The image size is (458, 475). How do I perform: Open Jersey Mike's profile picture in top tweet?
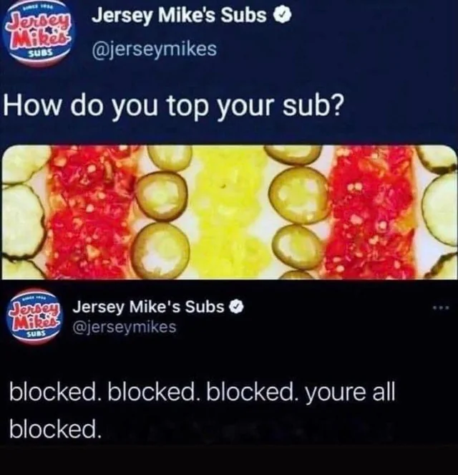coord(37,37)
